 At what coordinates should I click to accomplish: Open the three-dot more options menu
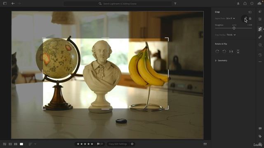click(x=260, y=62)
